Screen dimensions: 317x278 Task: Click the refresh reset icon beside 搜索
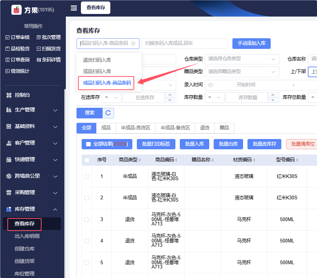(108, 113)
